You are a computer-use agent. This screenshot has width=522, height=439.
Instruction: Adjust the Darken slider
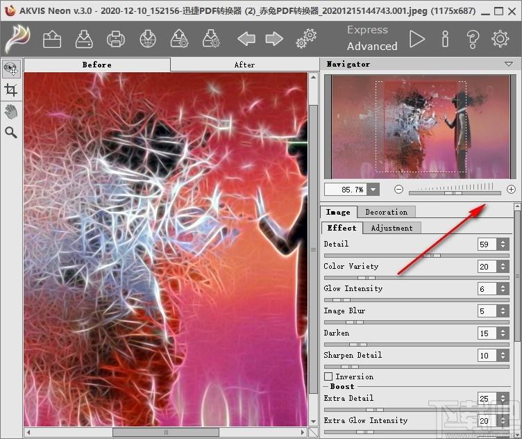[x=416, y=345]
